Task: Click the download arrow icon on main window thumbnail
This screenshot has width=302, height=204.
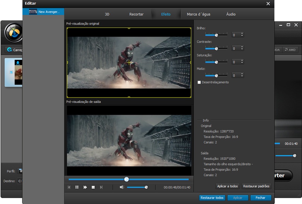Action: (x=18, y=63)
